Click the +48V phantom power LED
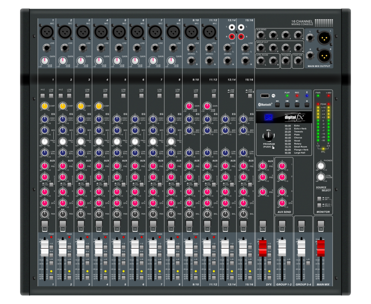 [328, 96]
